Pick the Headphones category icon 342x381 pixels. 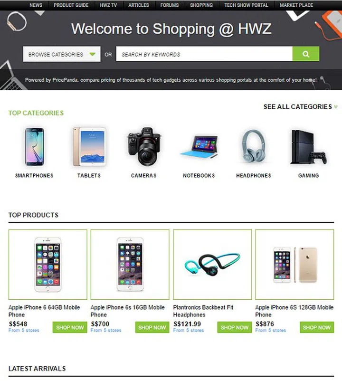point(254,146)
